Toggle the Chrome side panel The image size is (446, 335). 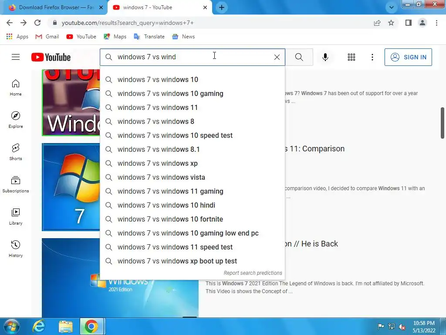[x=409, y=23]
